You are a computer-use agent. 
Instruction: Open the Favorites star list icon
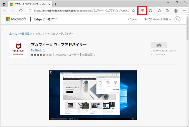[x=159, y=11]
